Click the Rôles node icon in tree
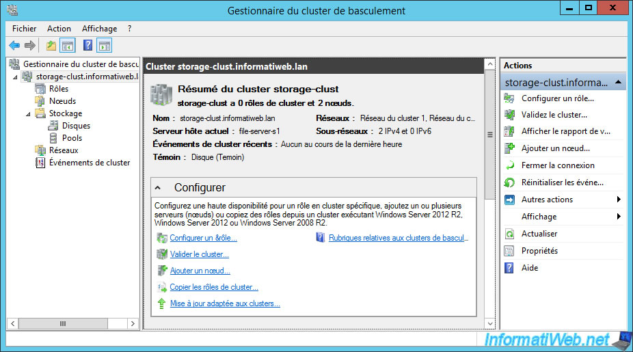The width and height of the screenshot is (633, 352). 40,89
